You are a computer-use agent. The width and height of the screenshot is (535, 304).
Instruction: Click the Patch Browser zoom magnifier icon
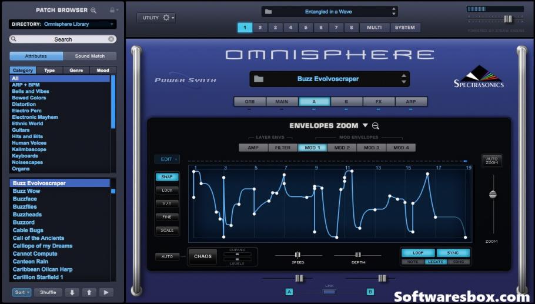93,10
